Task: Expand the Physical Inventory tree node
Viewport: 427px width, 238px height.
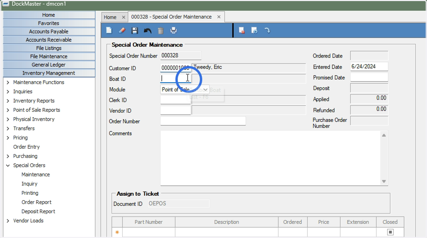Action: point(8,119)
